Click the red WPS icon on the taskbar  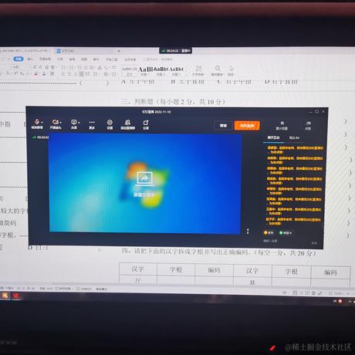[x=16, y=296]
